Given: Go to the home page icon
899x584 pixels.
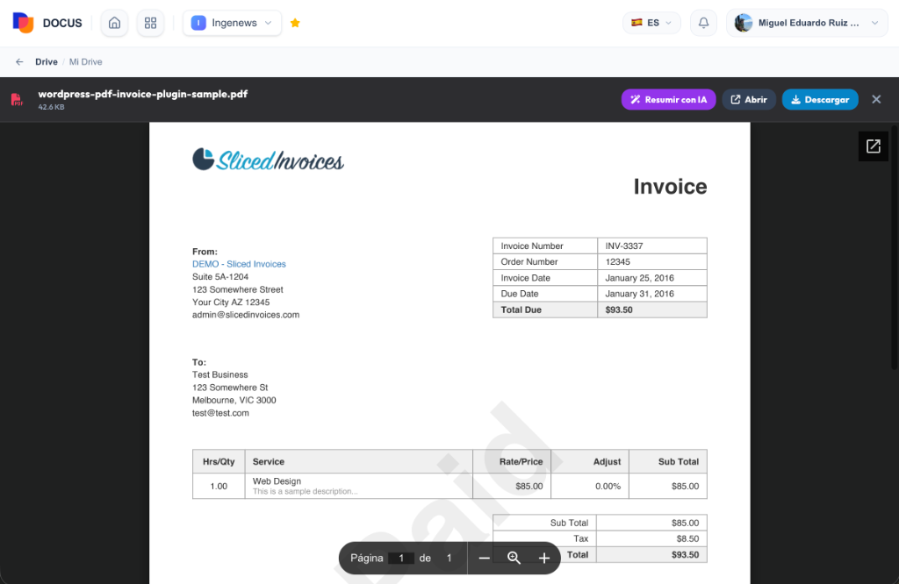Looking at the screenshot, I should click(115, 23).
